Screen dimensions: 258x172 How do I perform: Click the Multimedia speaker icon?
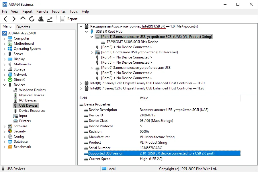click(x=10, y=64)
